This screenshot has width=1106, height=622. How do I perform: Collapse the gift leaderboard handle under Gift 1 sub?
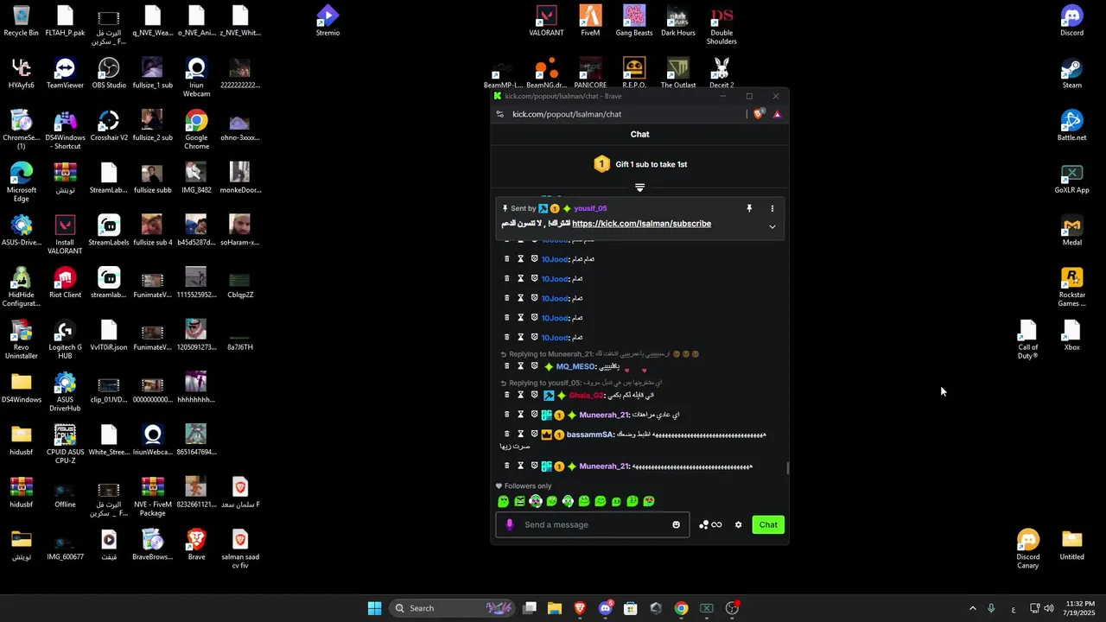[639, 187]
